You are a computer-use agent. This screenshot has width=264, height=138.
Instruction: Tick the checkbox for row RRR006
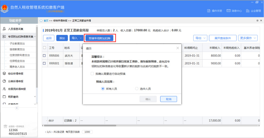(x=44, y=55)
